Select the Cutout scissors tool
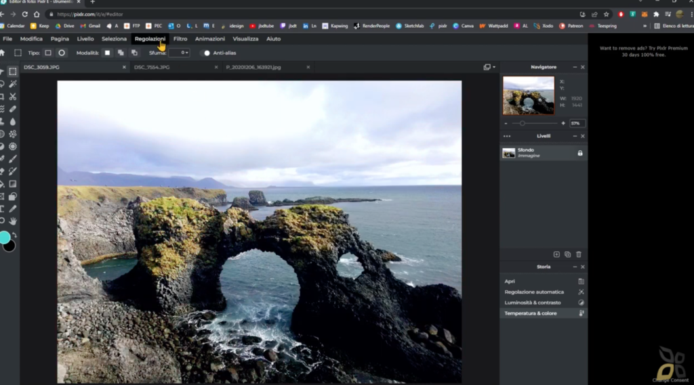Image resolution: width=694 pixels, height=385 pixels. coord(13,96)
